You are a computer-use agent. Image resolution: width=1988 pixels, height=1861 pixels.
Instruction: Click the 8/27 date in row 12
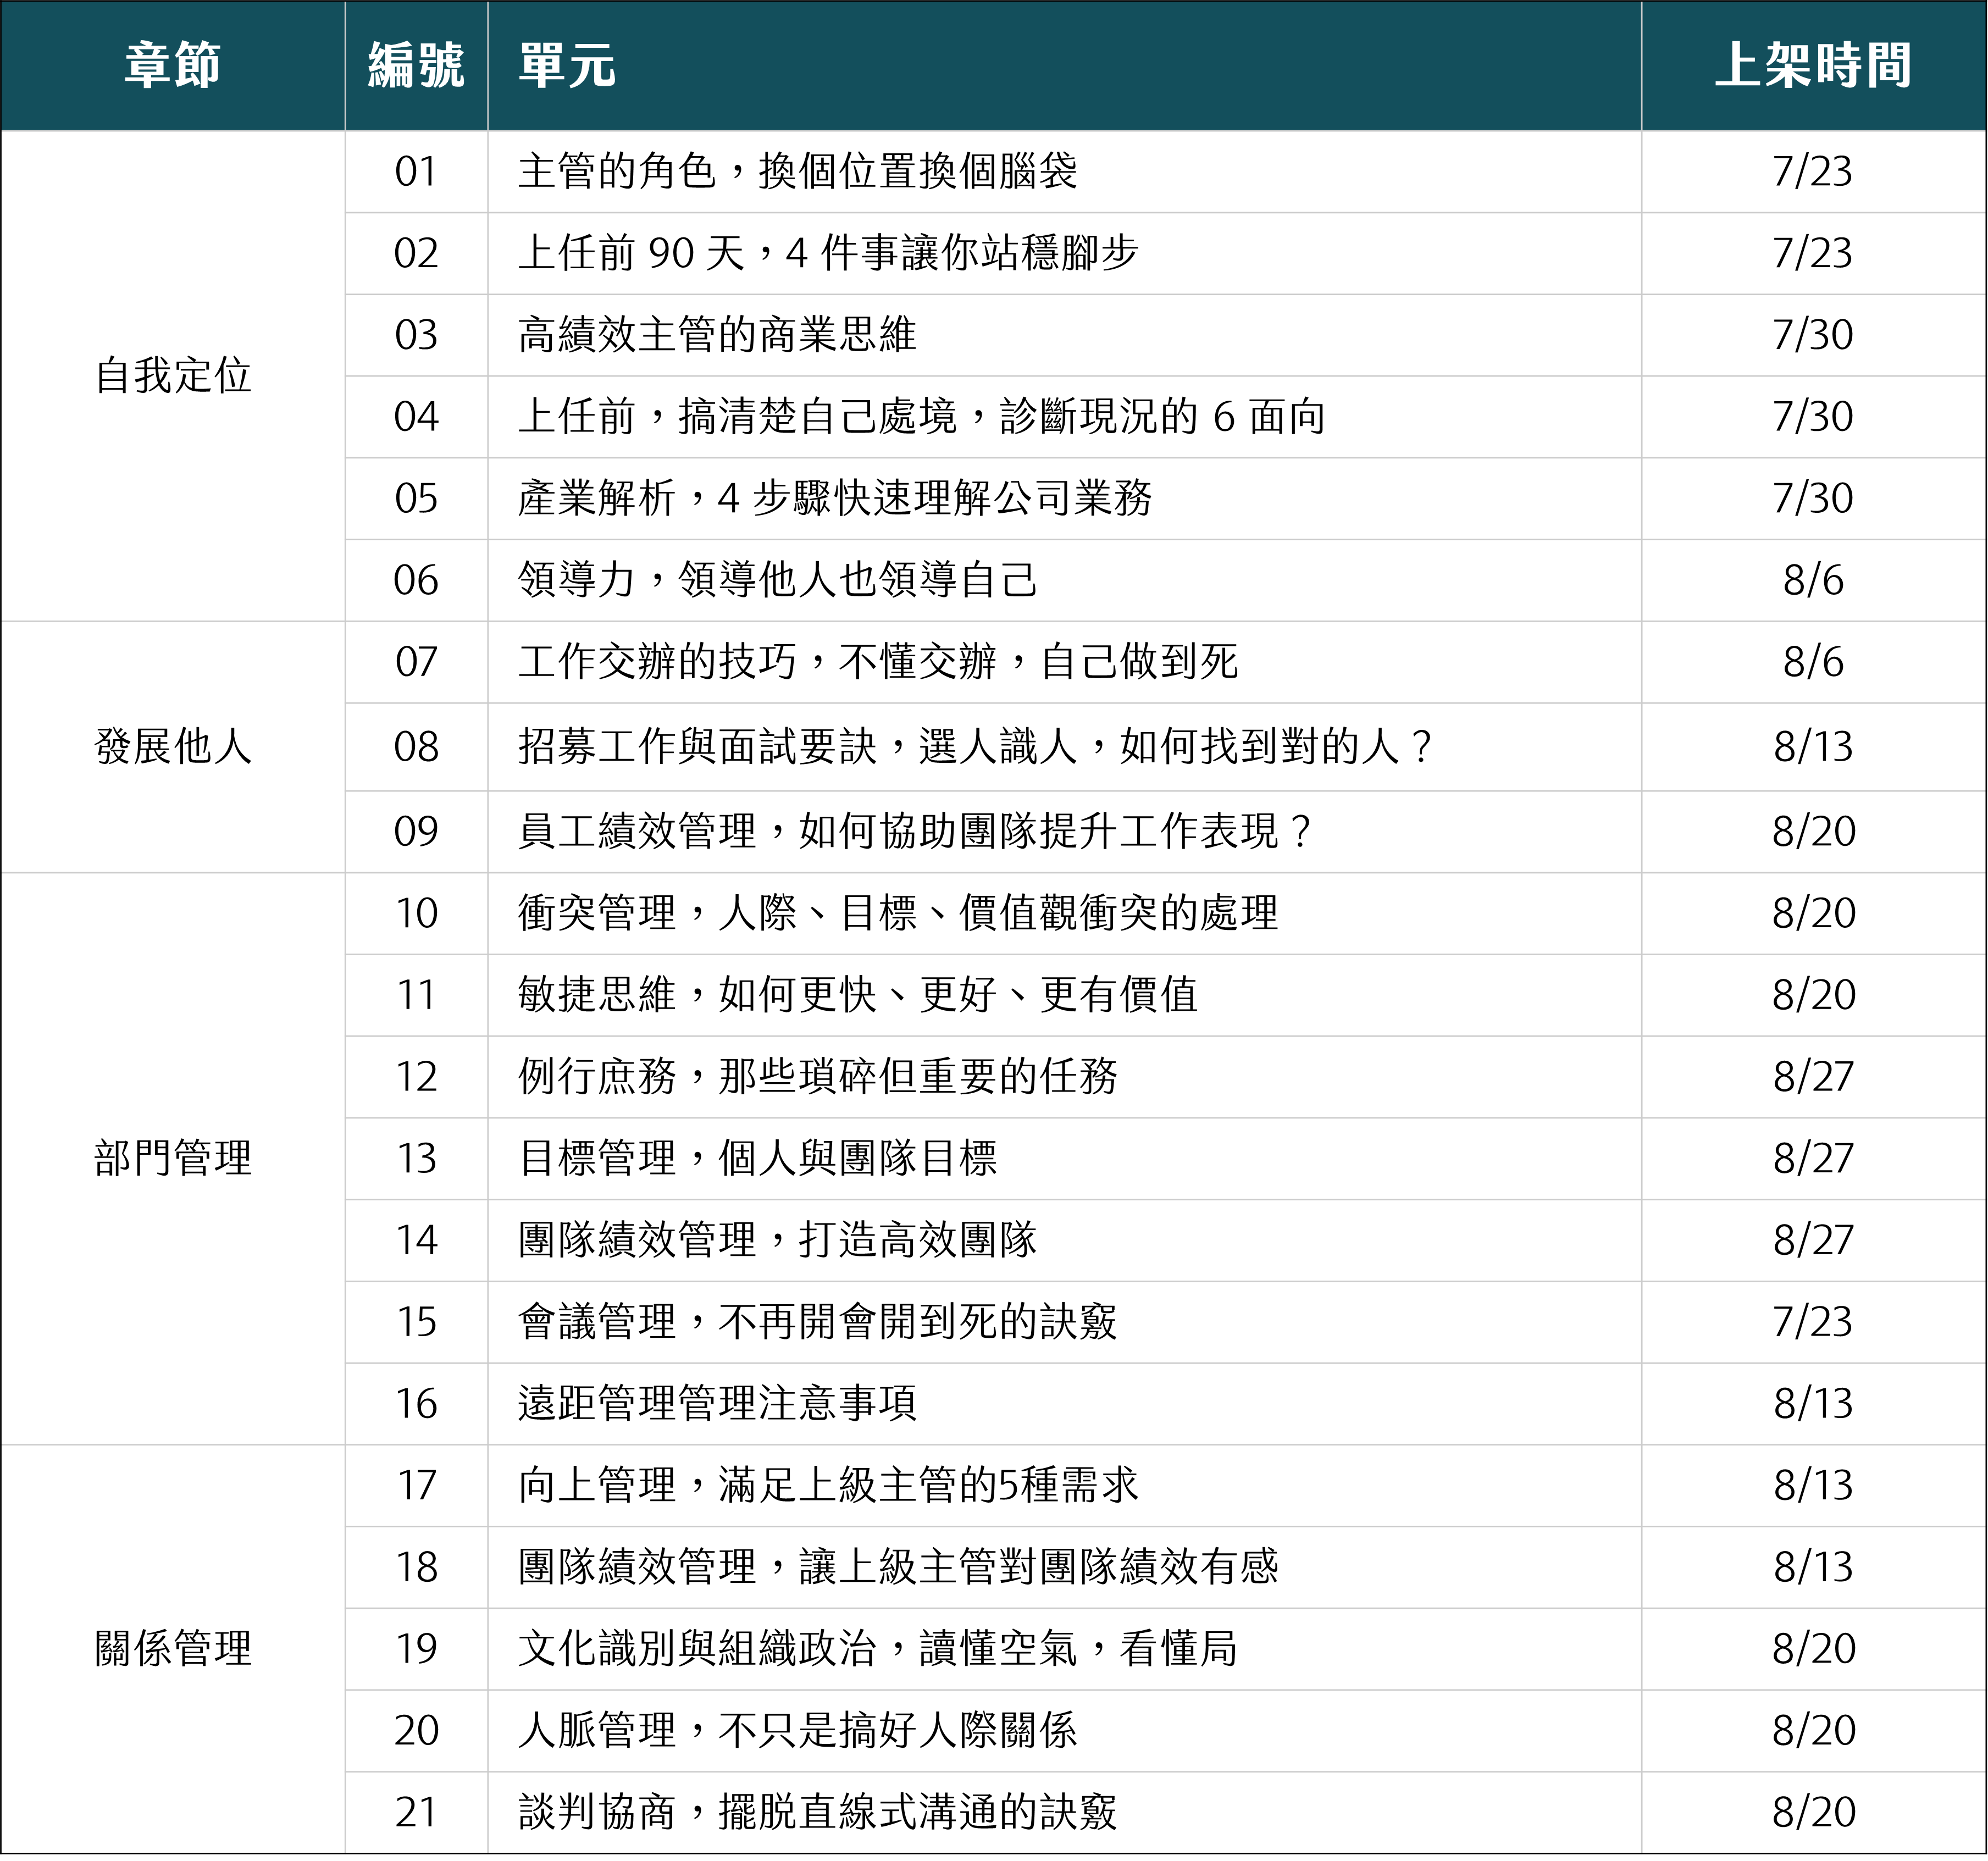(1813, 1077)
